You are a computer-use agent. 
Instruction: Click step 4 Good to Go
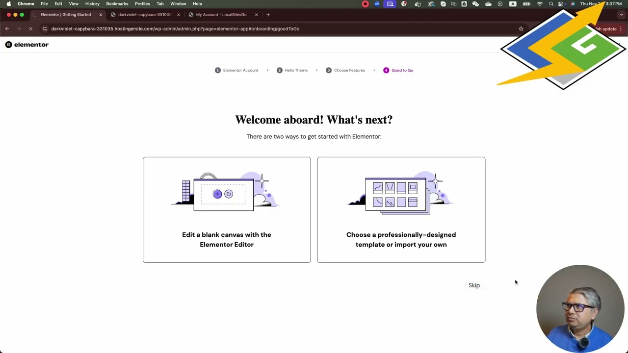[x=398, y=70]
